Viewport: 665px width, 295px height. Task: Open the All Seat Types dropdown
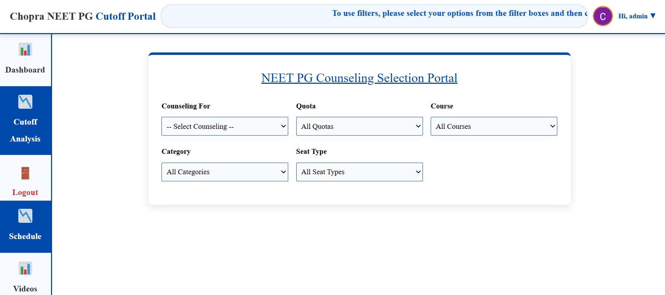pyautogui.click(x=359, y=172)
